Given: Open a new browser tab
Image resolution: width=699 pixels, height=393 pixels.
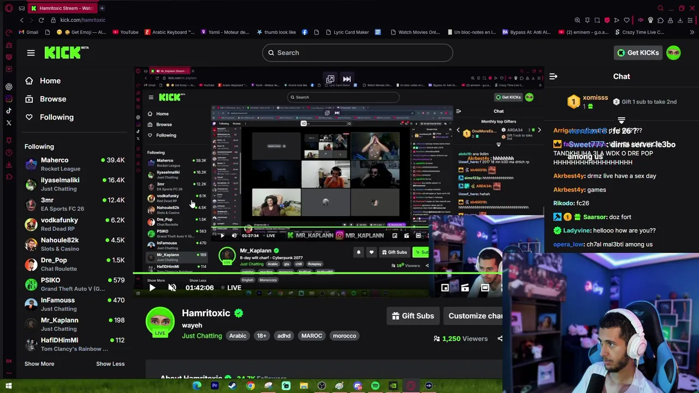Looking at the screenshot, I should click(102, 8).
